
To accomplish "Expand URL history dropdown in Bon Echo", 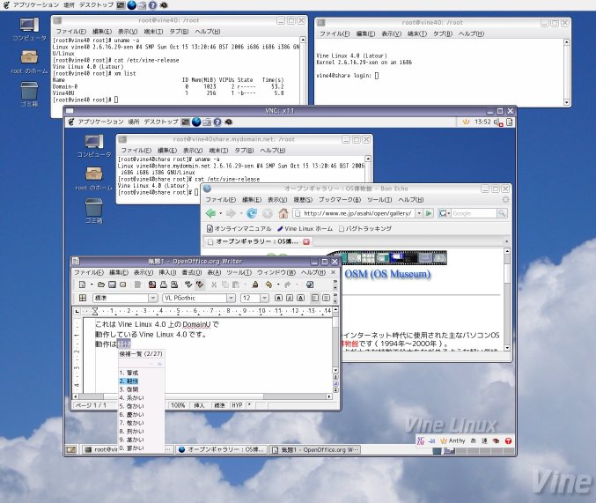I will tap(419, 213).
